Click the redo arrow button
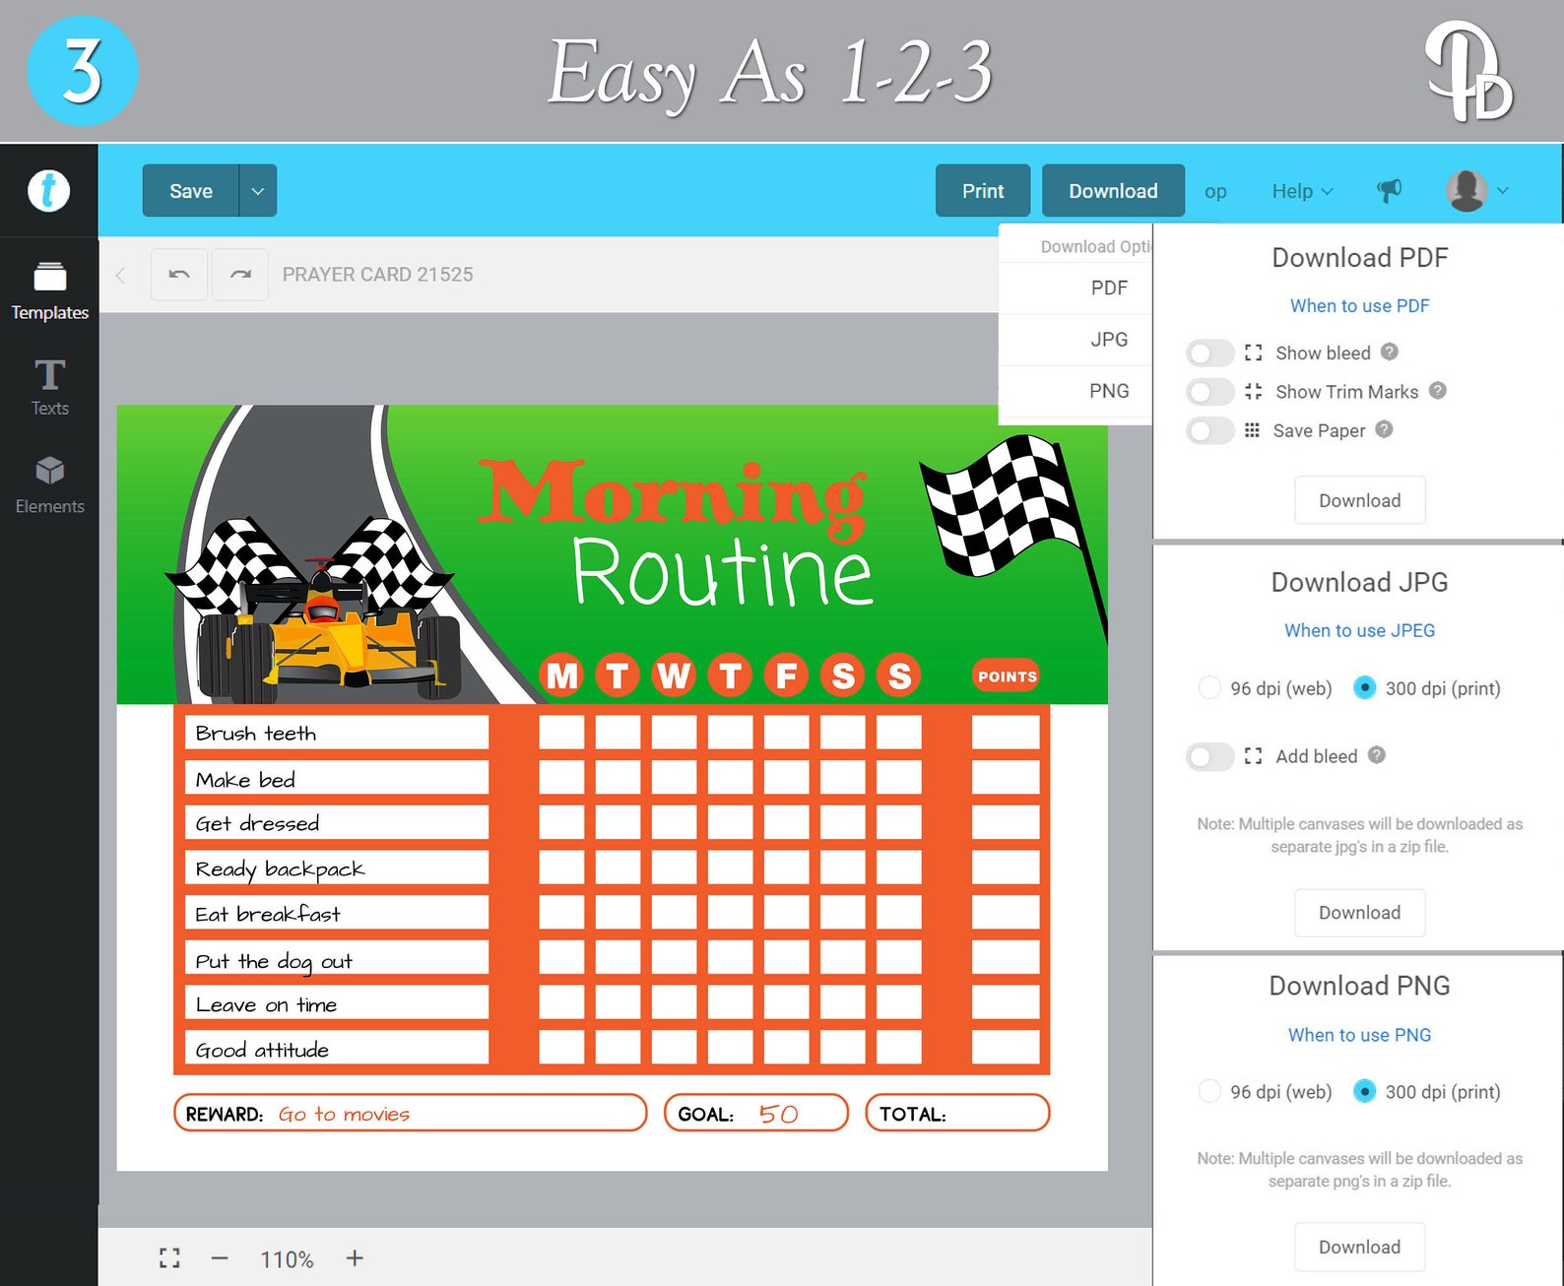Screen dimensions: 1564x1286 coord(240,275)
